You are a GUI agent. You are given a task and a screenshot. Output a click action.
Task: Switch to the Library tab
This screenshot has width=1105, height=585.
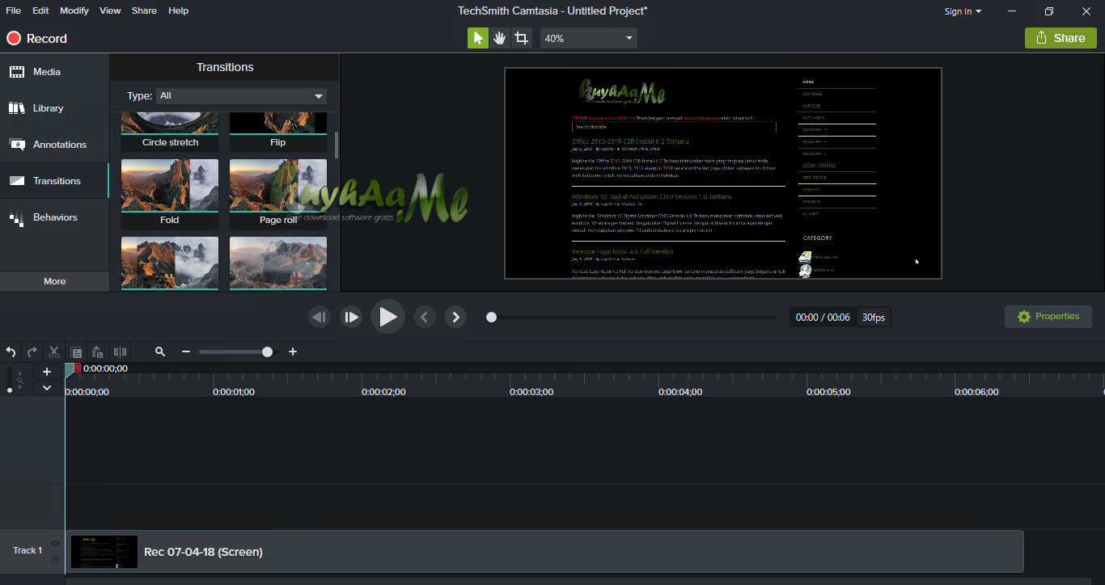click(54, 108)
